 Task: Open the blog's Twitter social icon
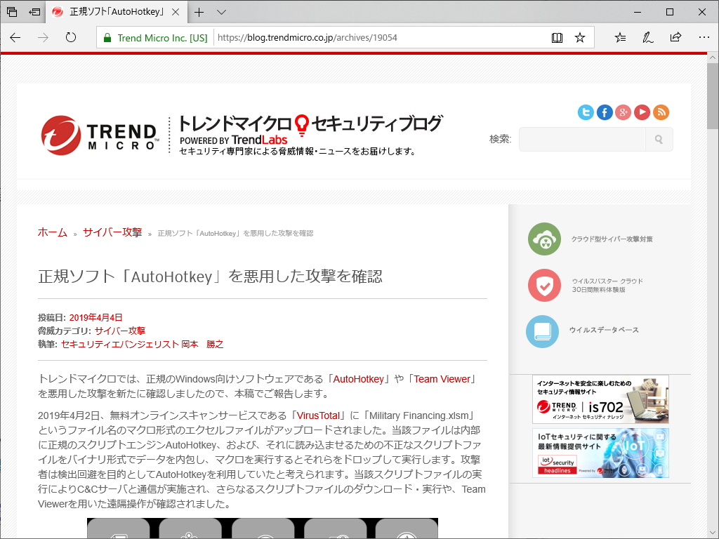pos(586,112)
